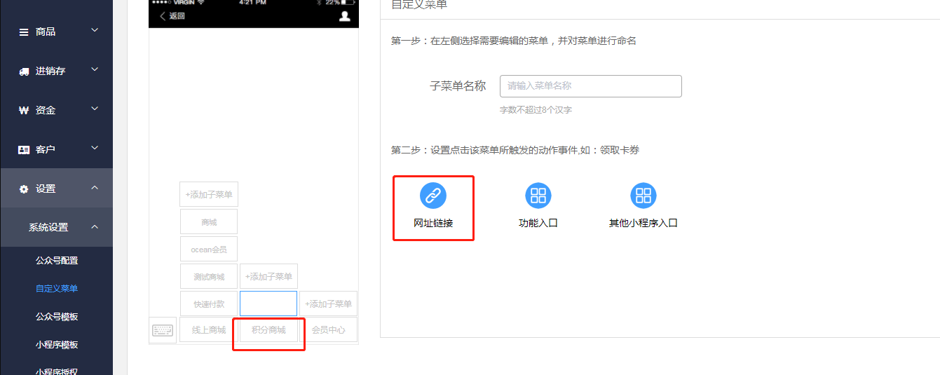Select the ocean会员 submenu item

point(209,249)
